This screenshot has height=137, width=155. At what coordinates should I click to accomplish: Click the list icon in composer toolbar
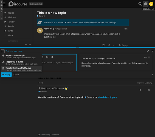(43, 57)
